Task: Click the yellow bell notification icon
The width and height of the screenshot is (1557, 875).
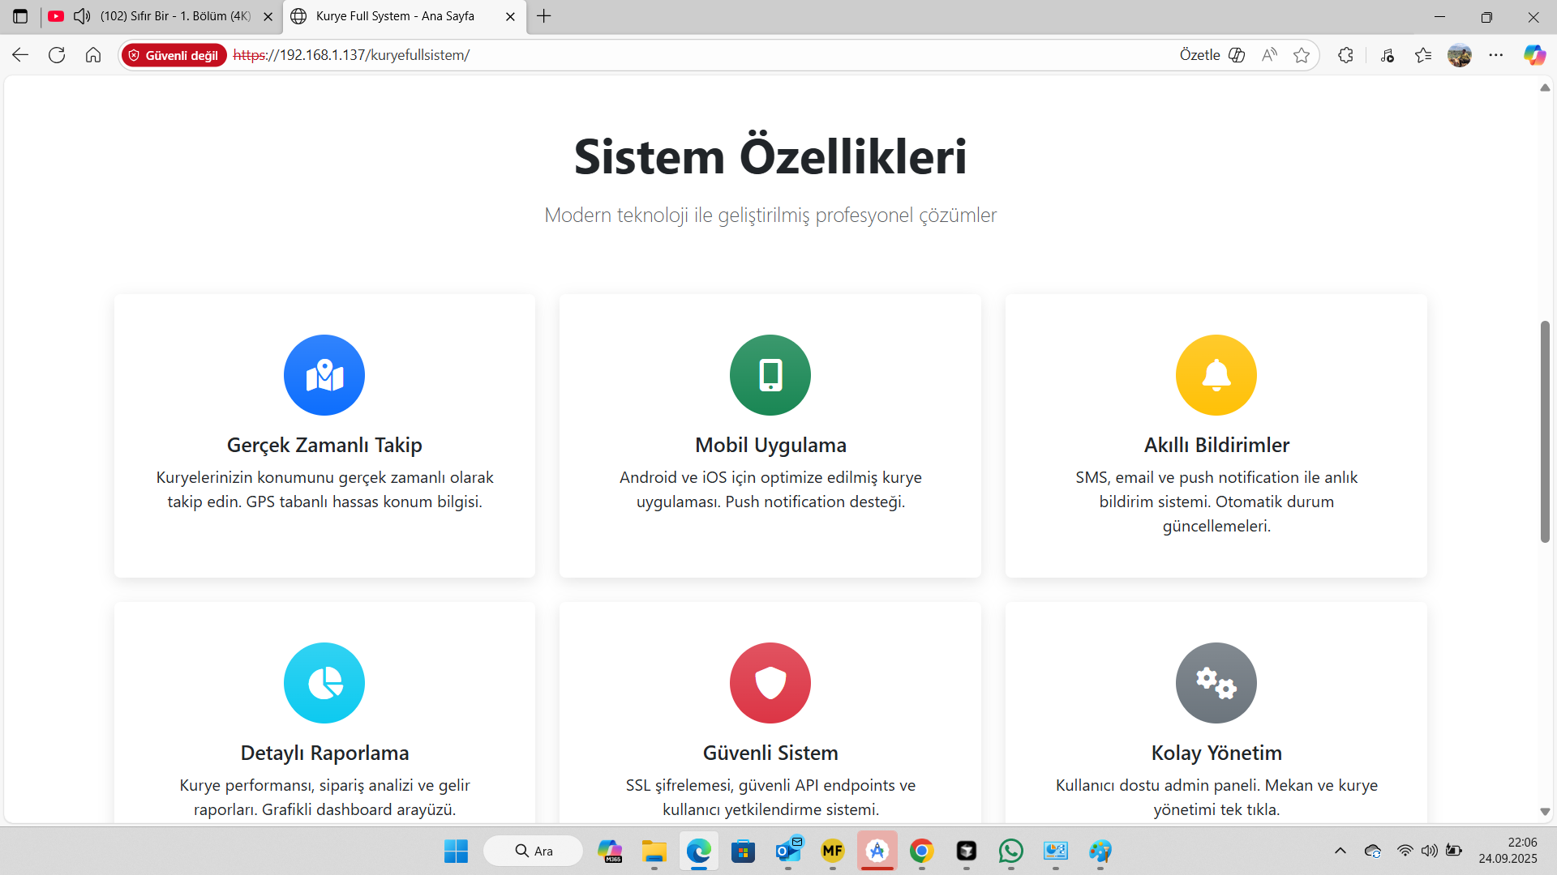Action: click(1216, 375)
